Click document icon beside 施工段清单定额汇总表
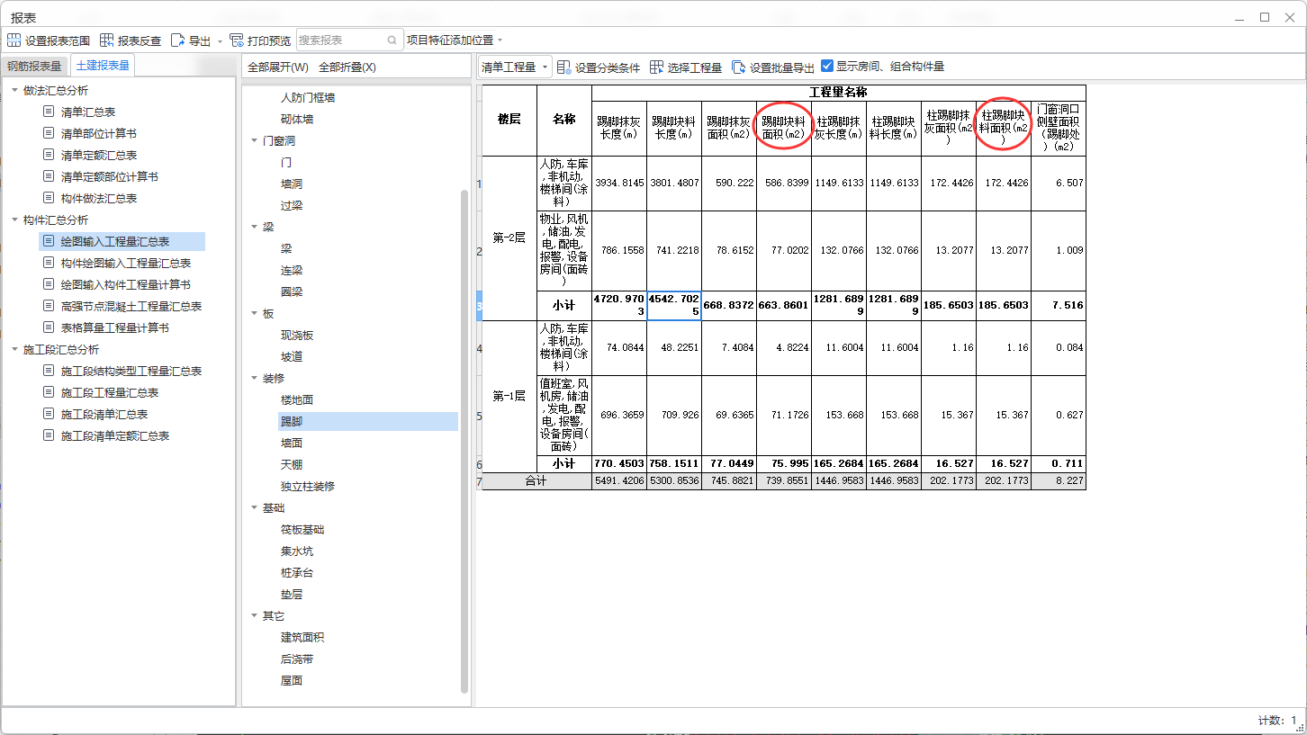 click(x=49, y=435)
